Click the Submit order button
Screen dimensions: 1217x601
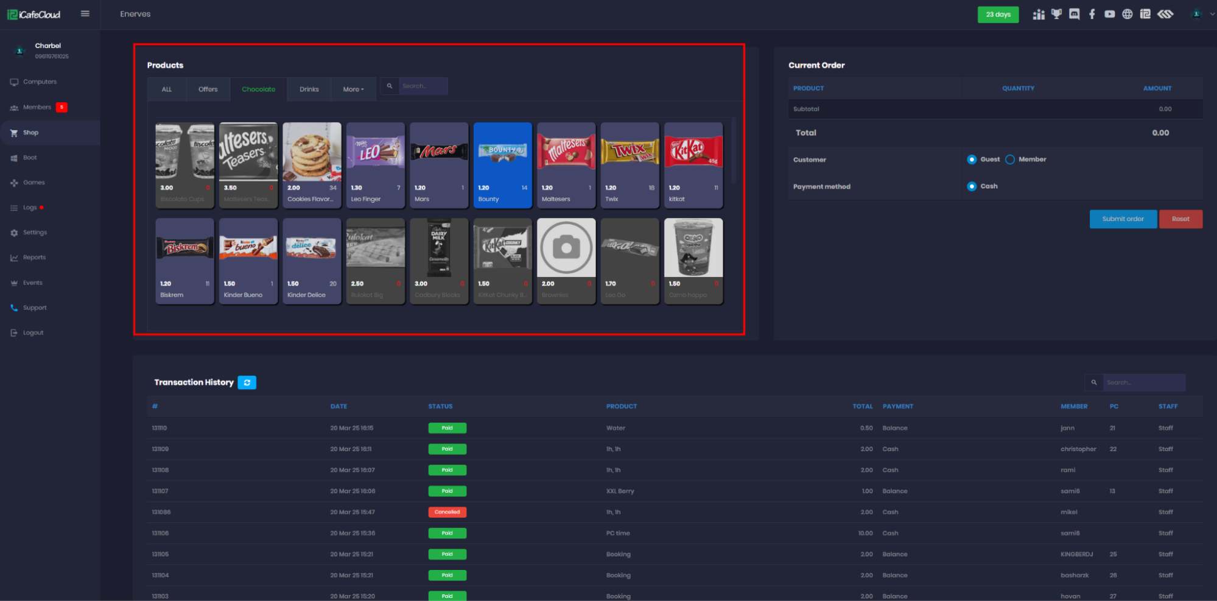pyautogui.click(x=1123, y=219)
